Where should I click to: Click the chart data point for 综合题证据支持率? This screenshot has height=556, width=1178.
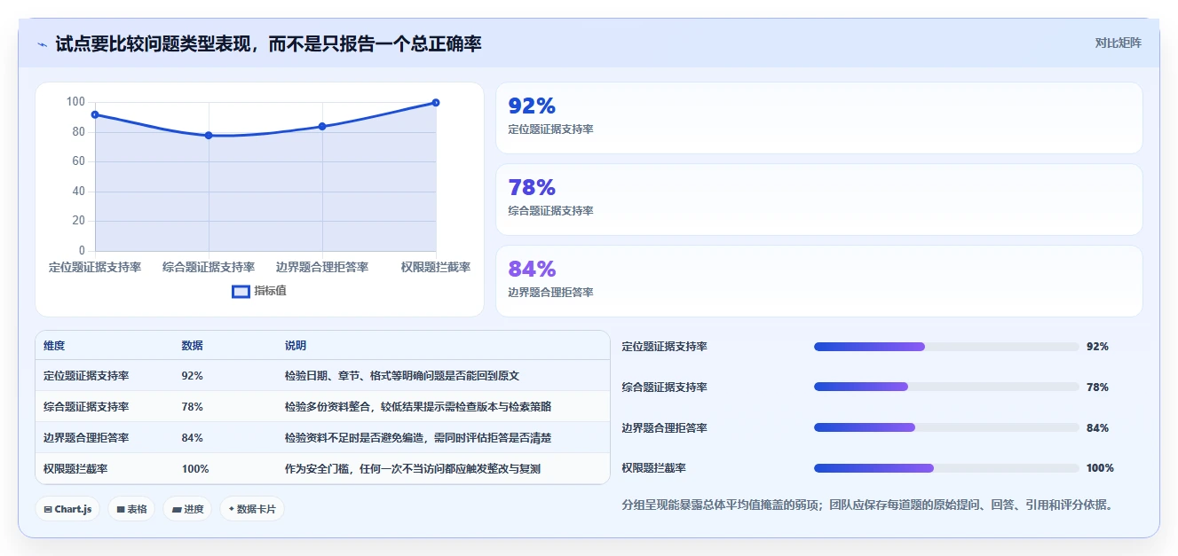click(209, 135)
